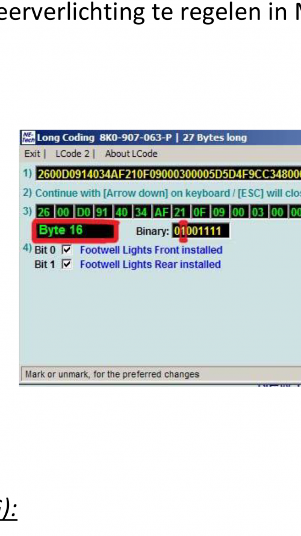Toggle Bit 1 Footwell Lights Rear checkbox

pos(67,264)
